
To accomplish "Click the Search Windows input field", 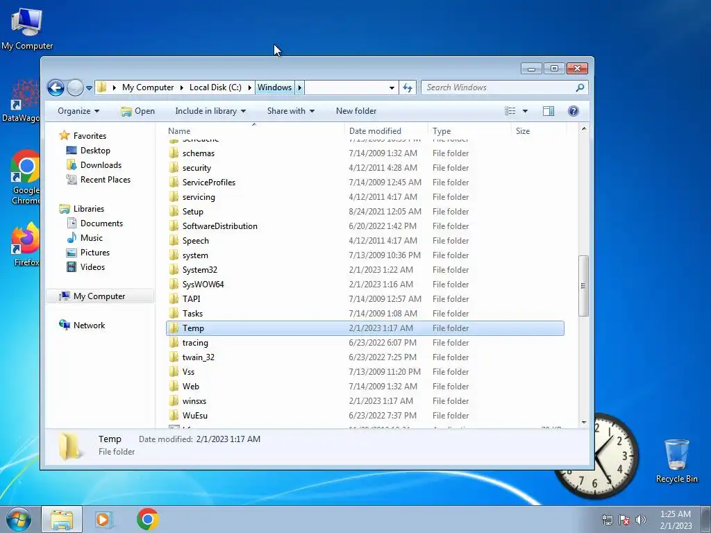I will pyautogui.click(x=498, y=87).
